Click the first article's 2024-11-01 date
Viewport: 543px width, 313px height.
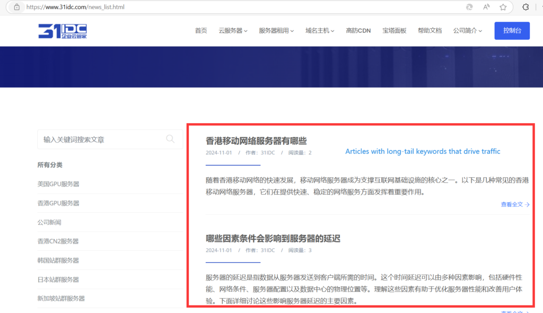click(219, 152)
